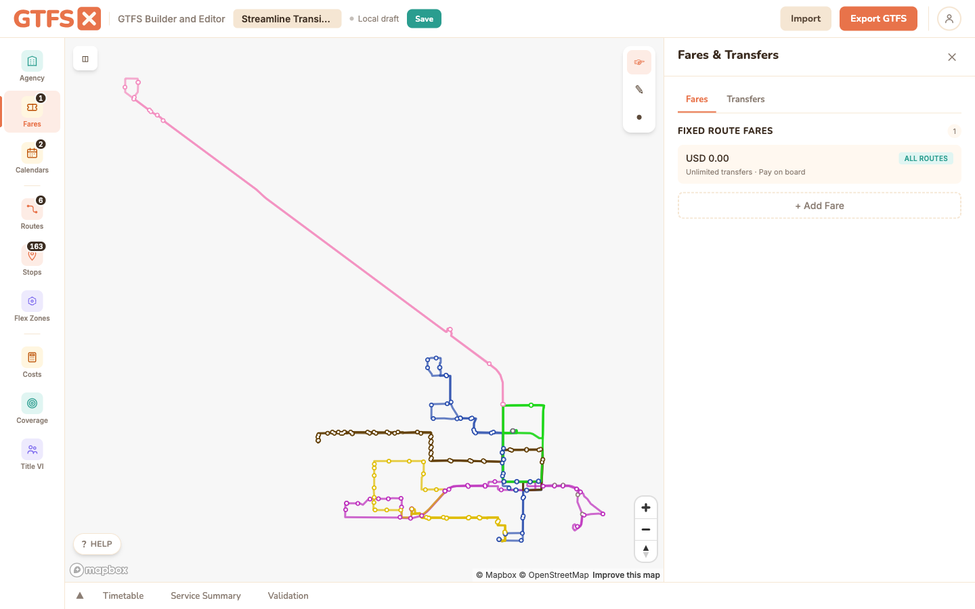Click the FIXED ROUTE FARES heading
The height and width of the screenshot is (609, 975).
(x=725, y=131)
